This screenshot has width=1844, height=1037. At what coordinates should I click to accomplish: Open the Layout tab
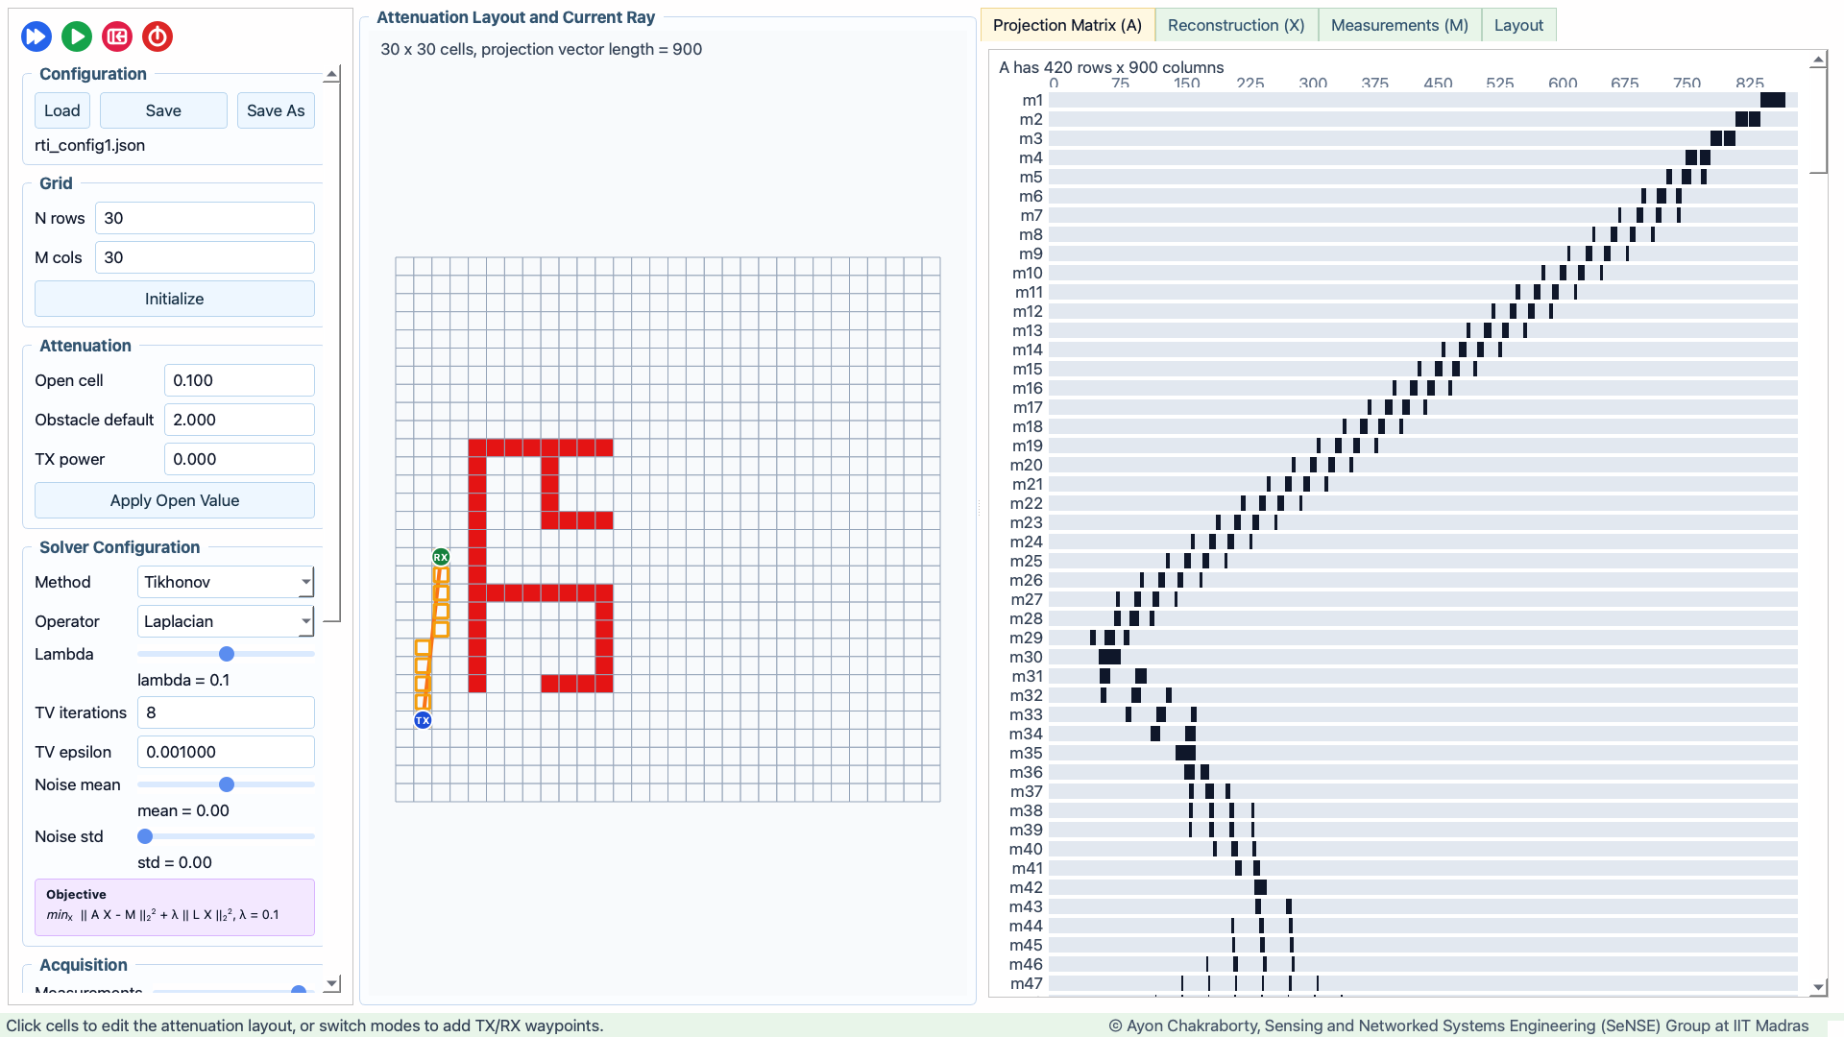(x=1518, y=25)
